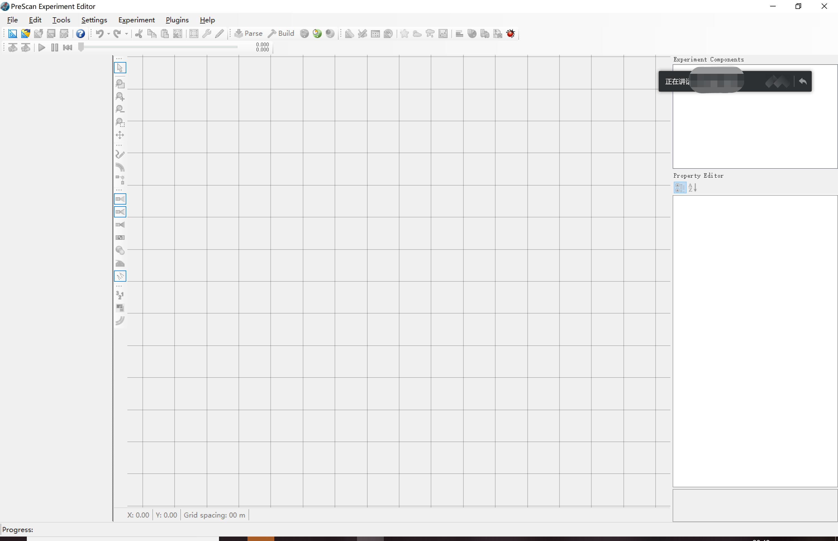Click the Undo arrow icon
The height and width of the screenshot is (541, 838).
tap(100, 33)
